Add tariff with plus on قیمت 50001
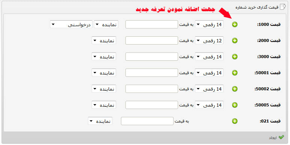Viewport: 290px width, 145px height. [x=235, y=73]
